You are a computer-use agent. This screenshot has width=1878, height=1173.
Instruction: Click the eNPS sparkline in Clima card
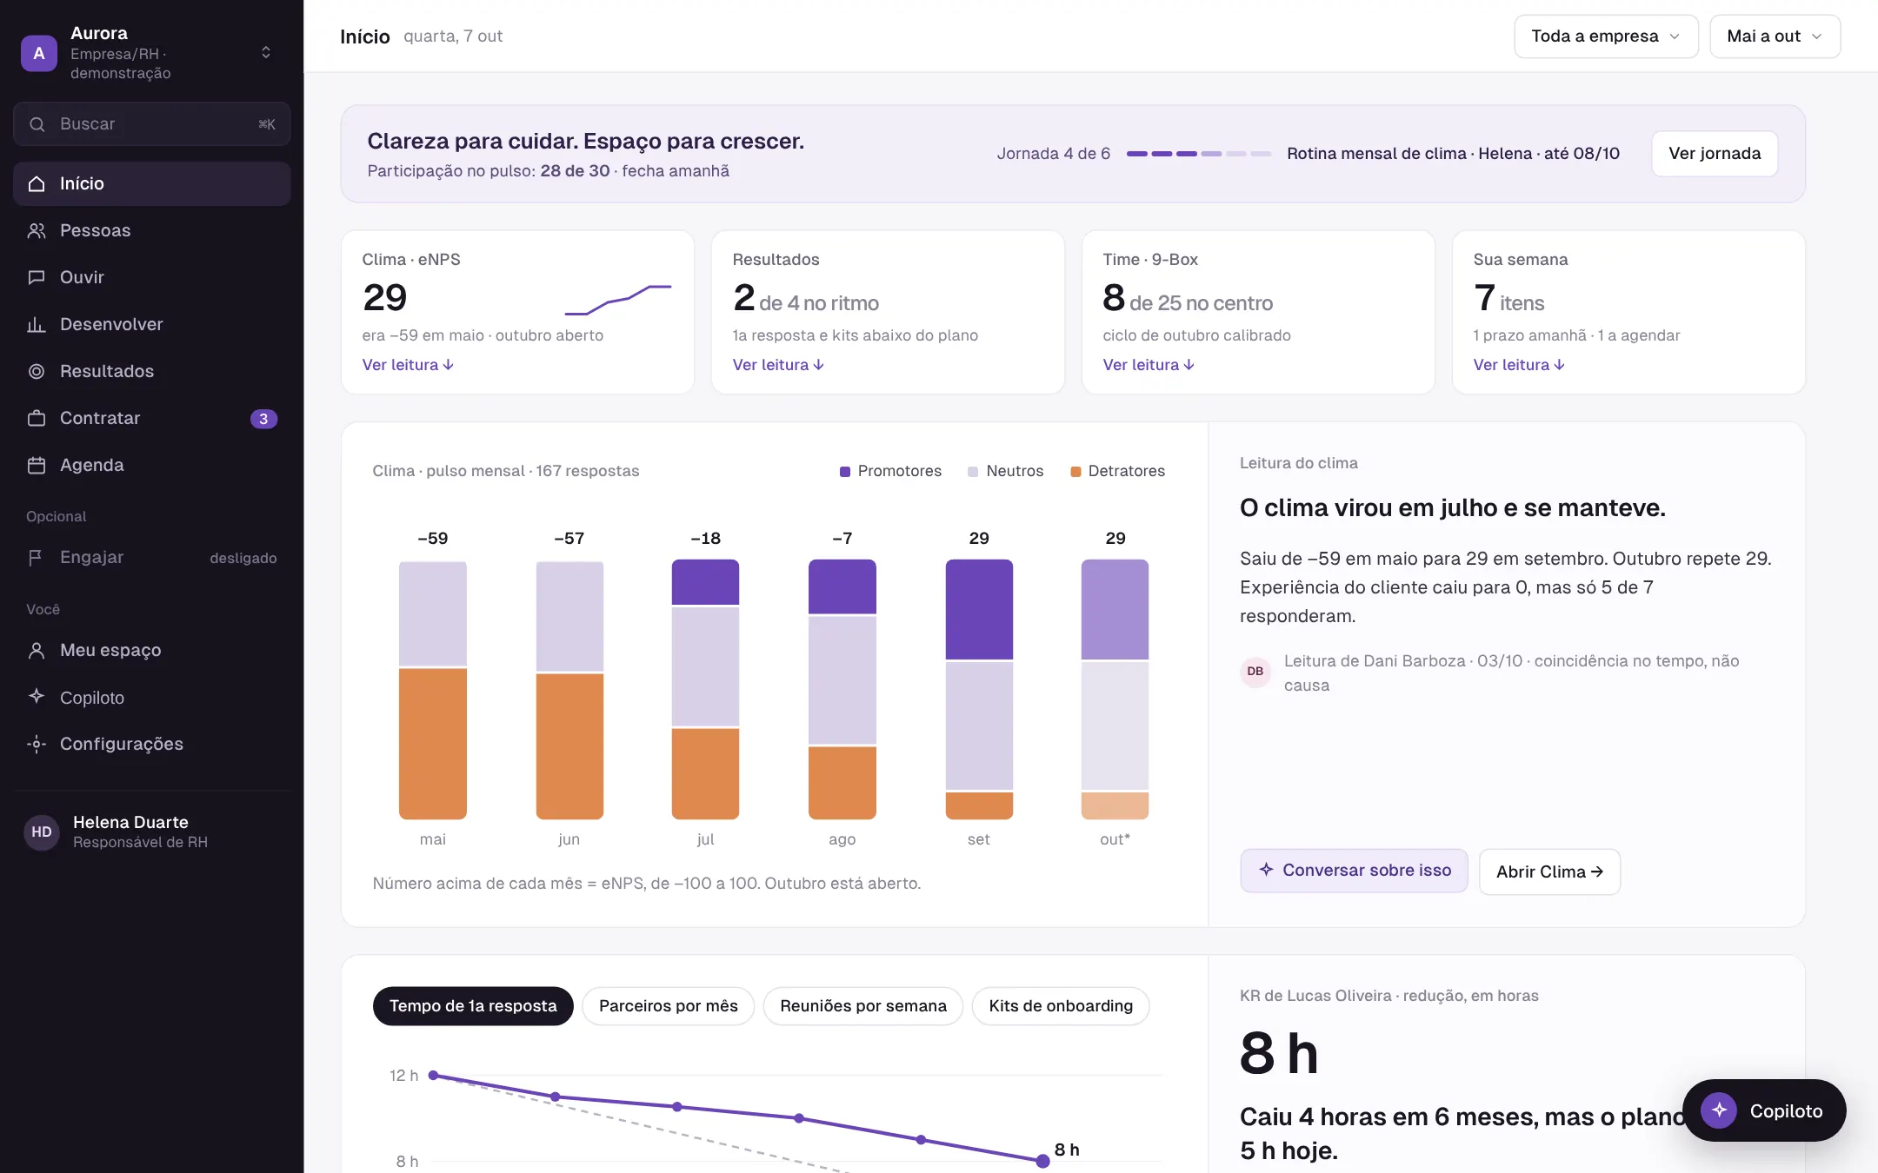point(618,300)
